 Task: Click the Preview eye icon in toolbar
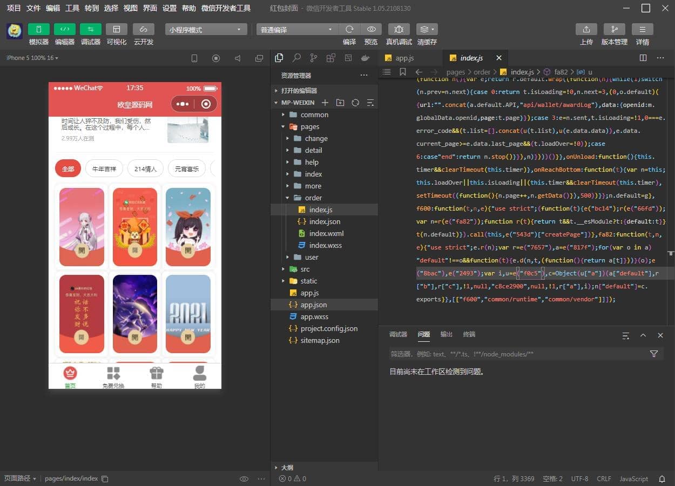pyautogui.click(x=371, y=29)
